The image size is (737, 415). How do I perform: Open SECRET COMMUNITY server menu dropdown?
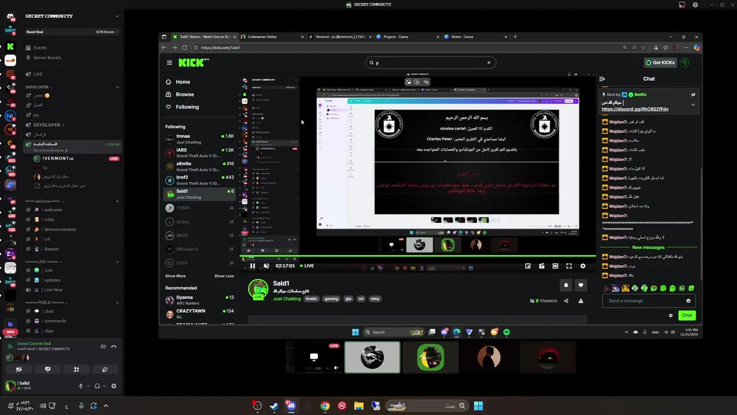[117, 16]
